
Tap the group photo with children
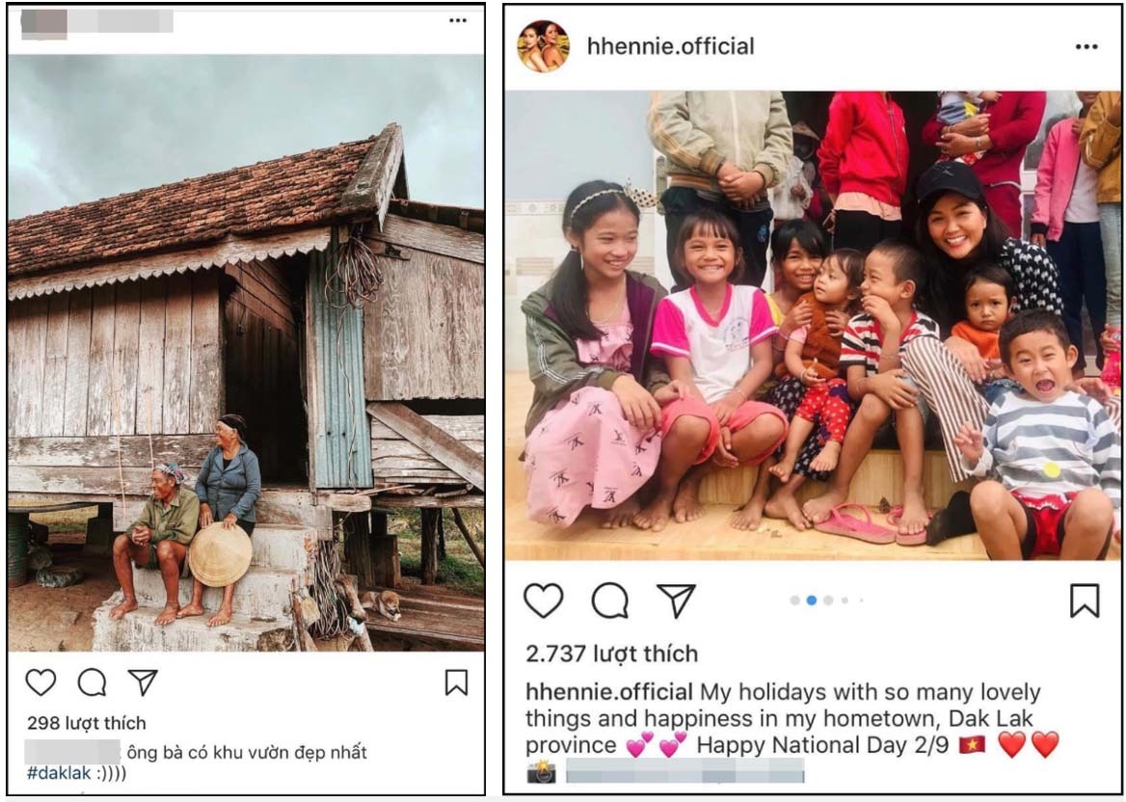(812, 326)
